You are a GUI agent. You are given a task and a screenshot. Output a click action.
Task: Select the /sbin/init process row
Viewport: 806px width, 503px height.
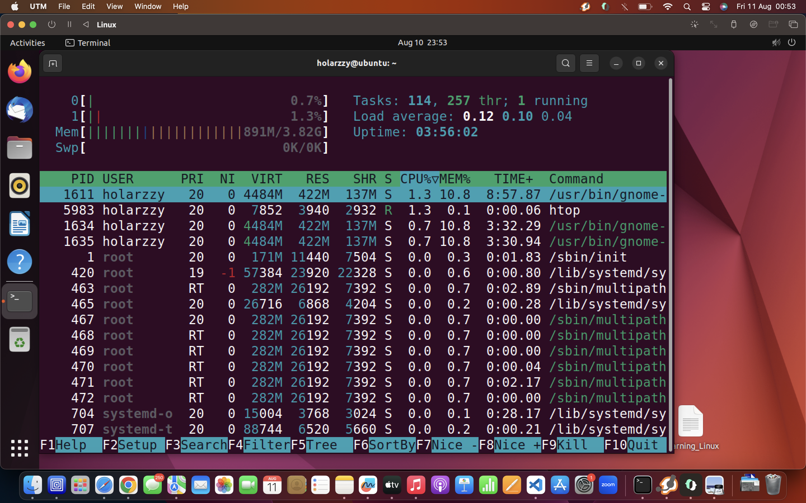click(353, 257)
